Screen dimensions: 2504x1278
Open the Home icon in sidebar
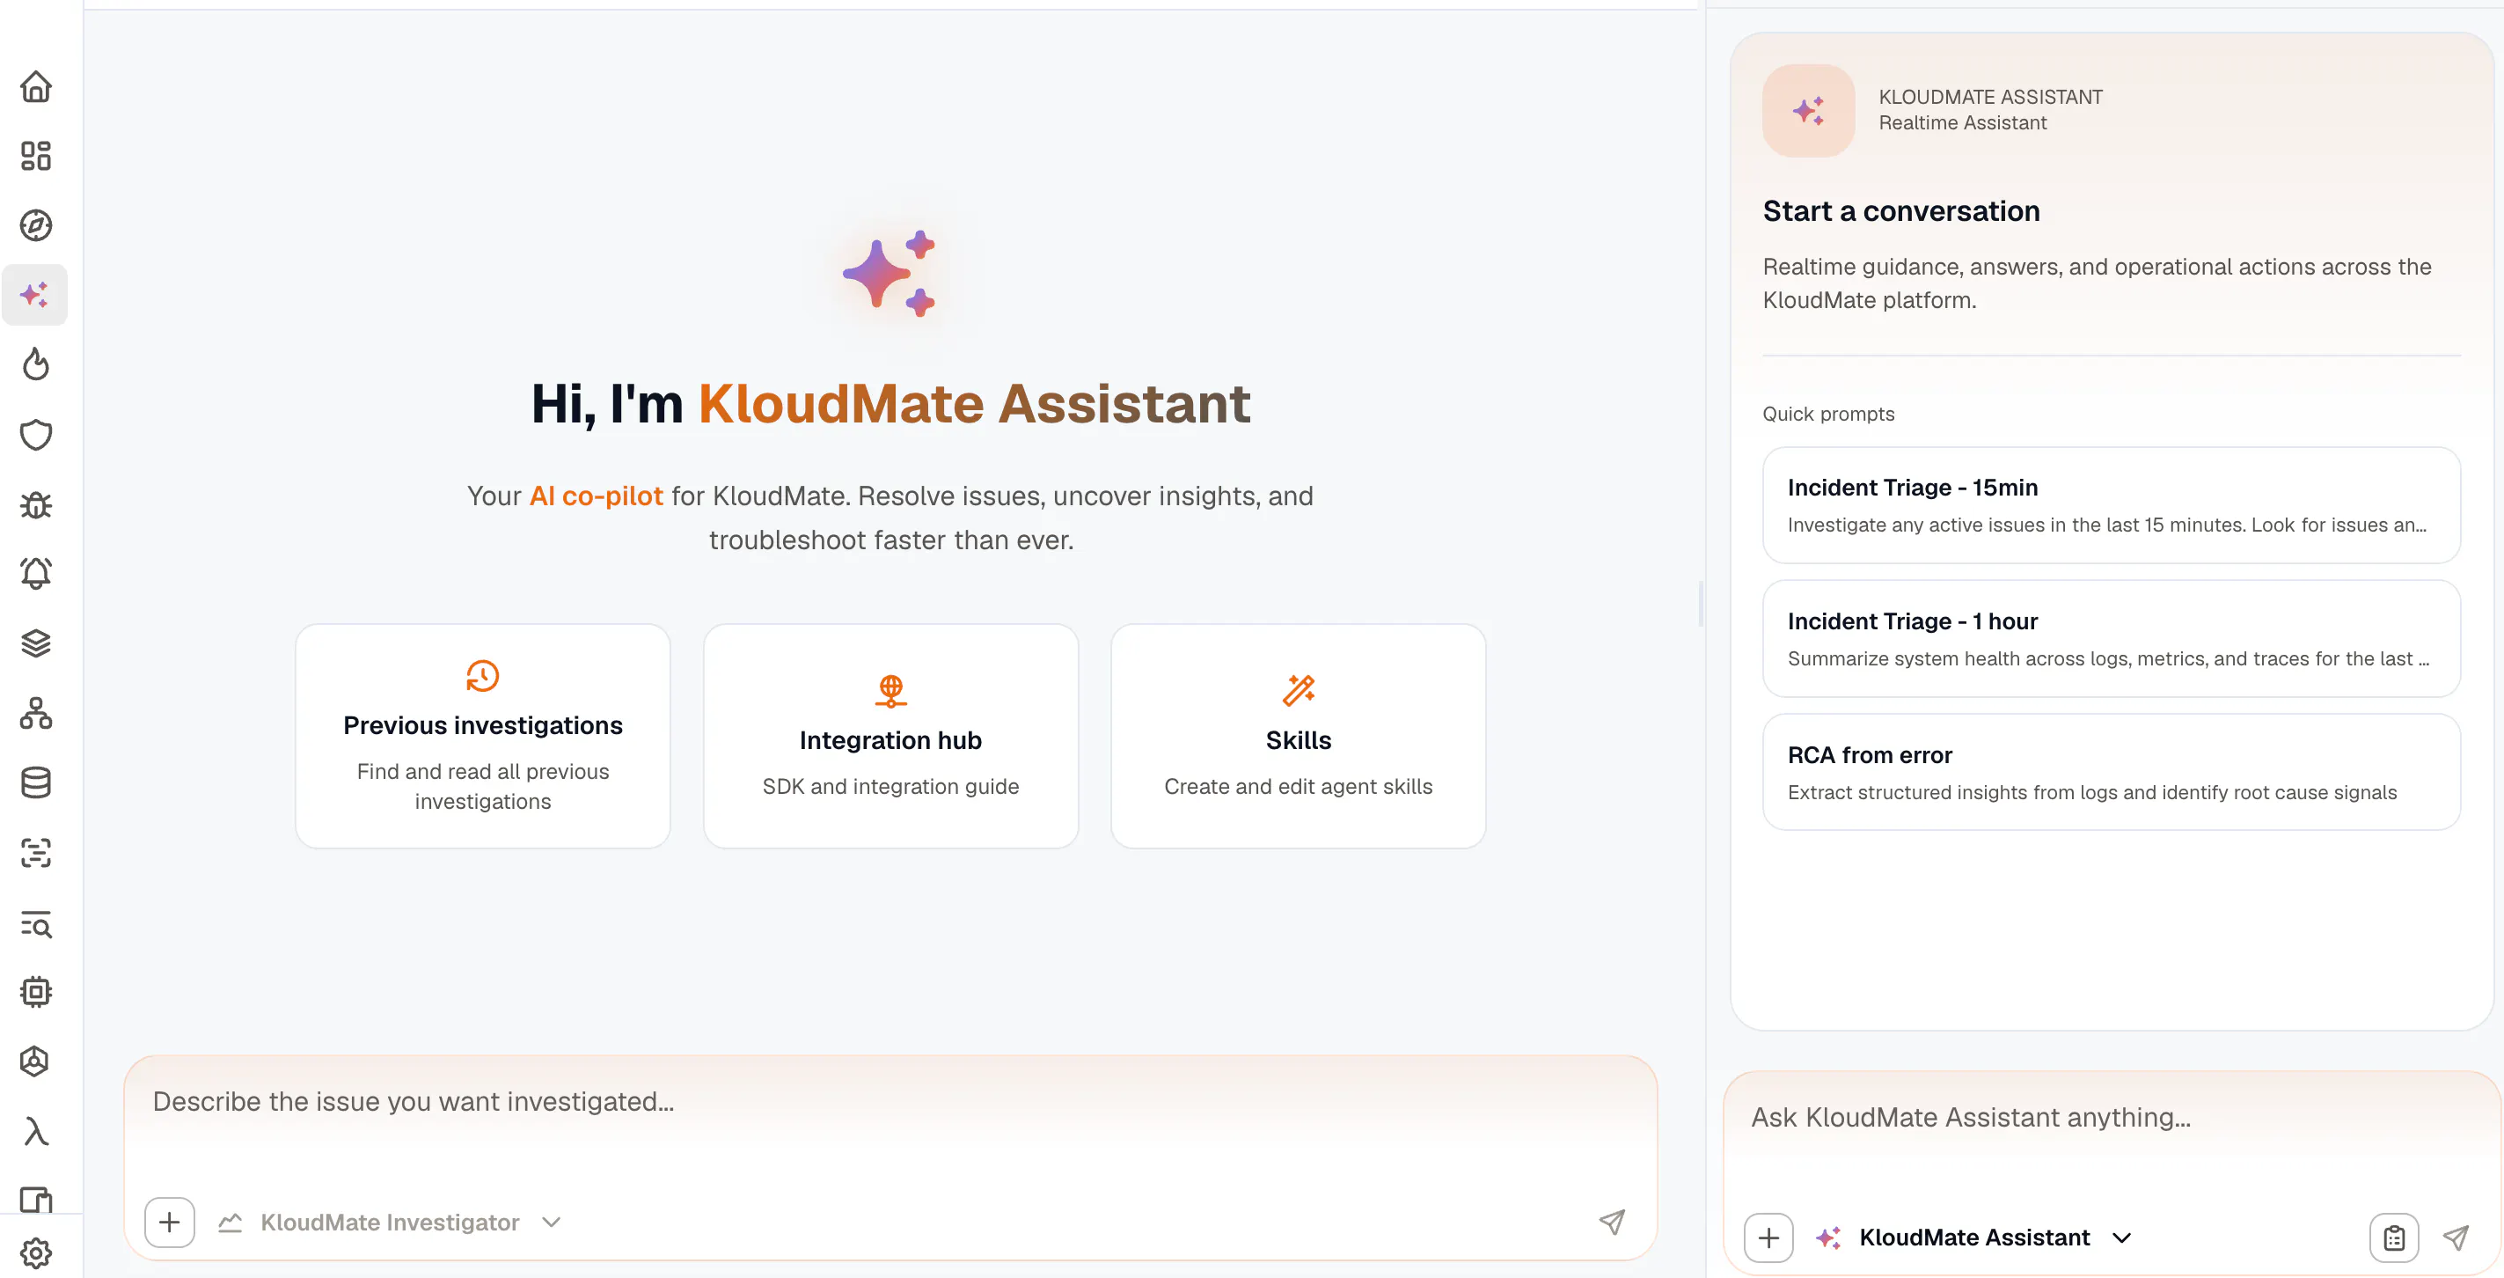[36, 86]
